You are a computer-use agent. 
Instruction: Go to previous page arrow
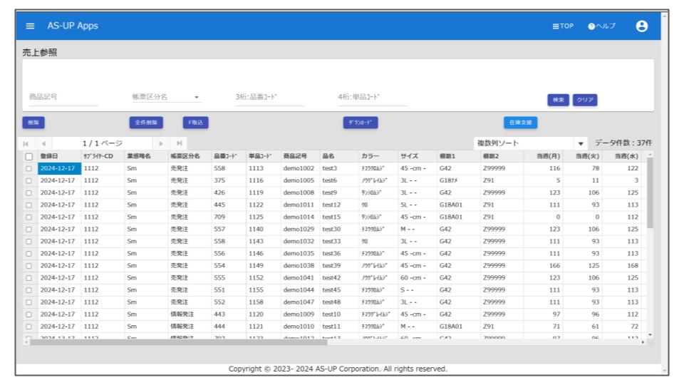point(43,143)
